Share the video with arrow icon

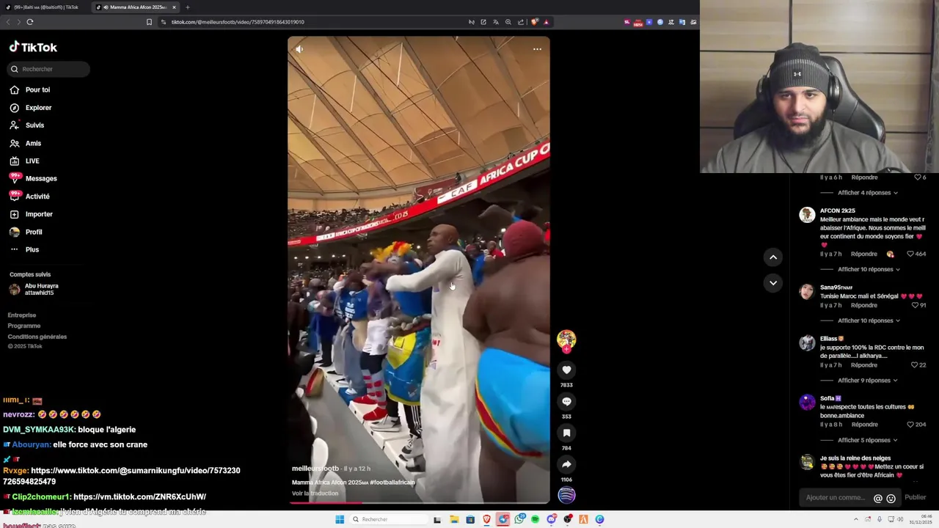[x=566, y=464]
